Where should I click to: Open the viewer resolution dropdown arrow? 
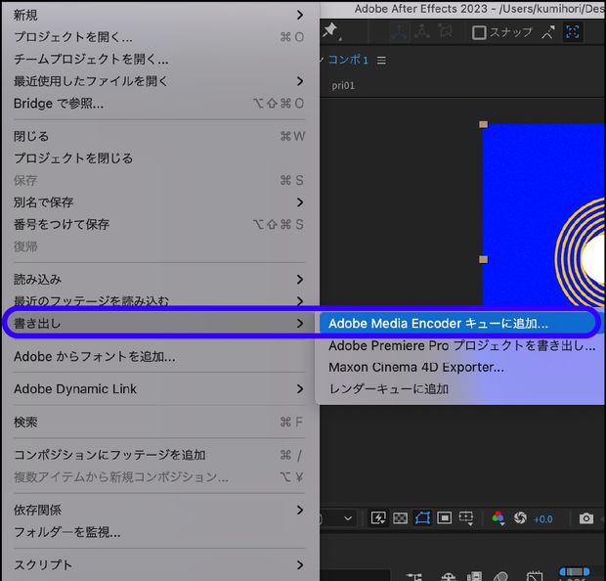(348, 518)
